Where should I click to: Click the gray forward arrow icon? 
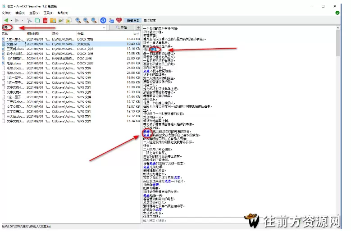click(17, 20)
